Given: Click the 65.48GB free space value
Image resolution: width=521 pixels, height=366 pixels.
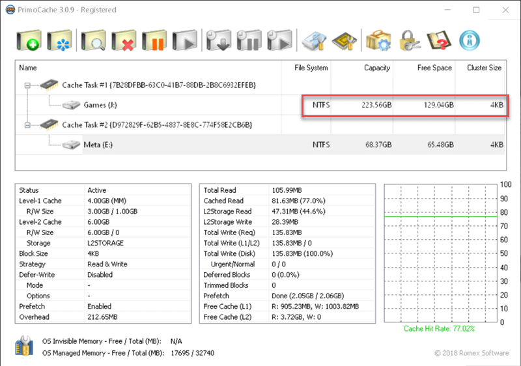Looking at the screenshot, I should click(x=441, y=145).
